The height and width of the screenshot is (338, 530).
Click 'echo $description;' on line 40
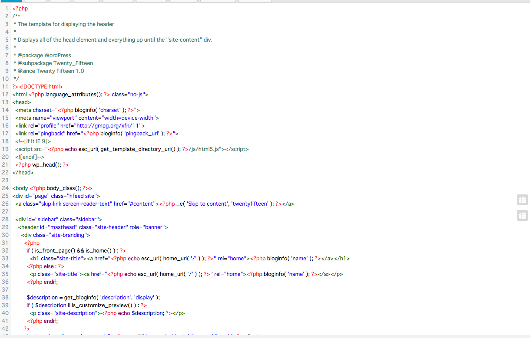(141, 313)
